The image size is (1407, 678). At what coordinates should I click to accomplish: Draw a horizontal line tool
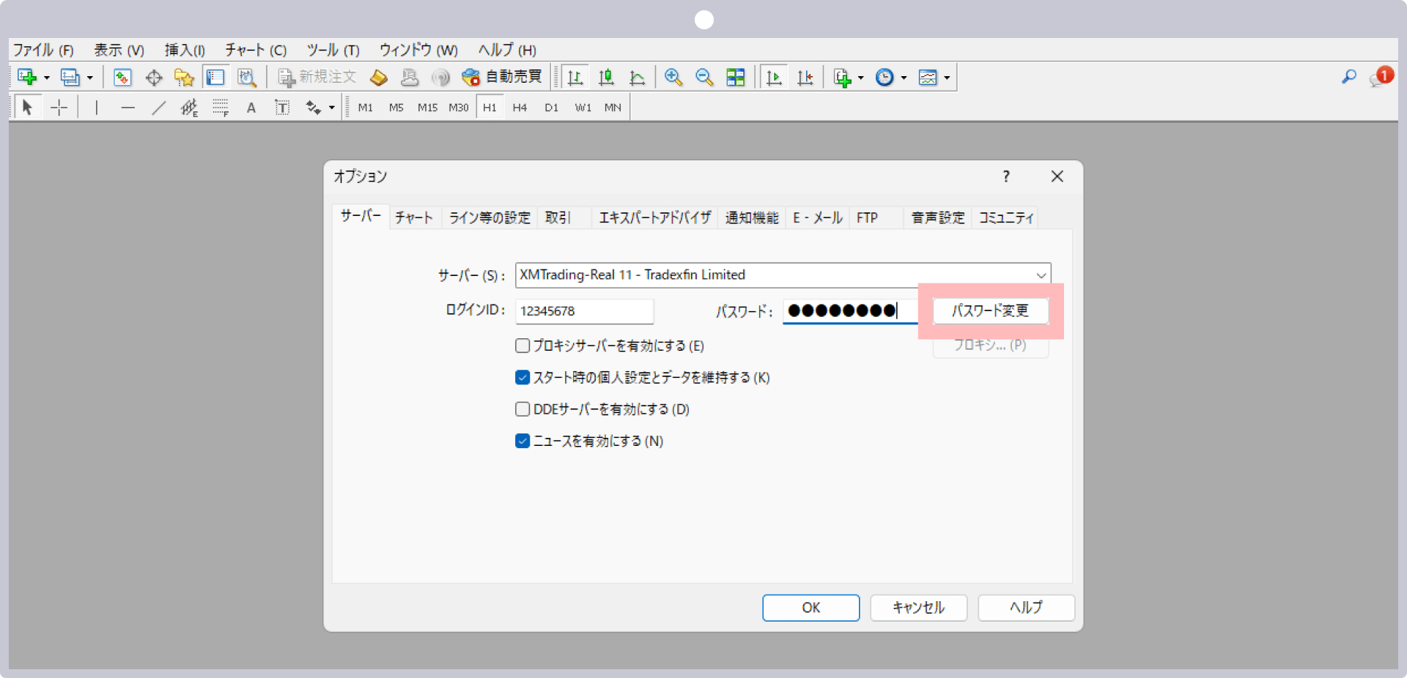click(x=128, y=108)
